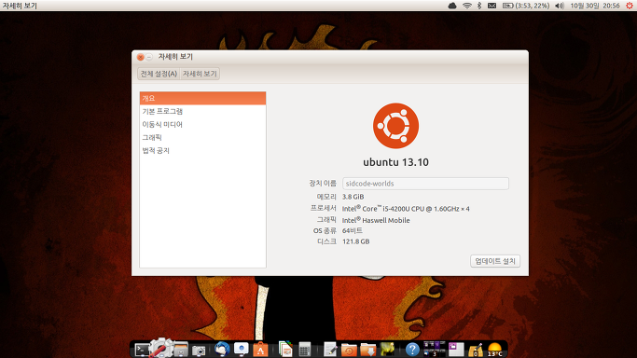Open the backup folder with clock icon
Image resolution: width=637 pixels, height=358 pixels.
point(349,350)
